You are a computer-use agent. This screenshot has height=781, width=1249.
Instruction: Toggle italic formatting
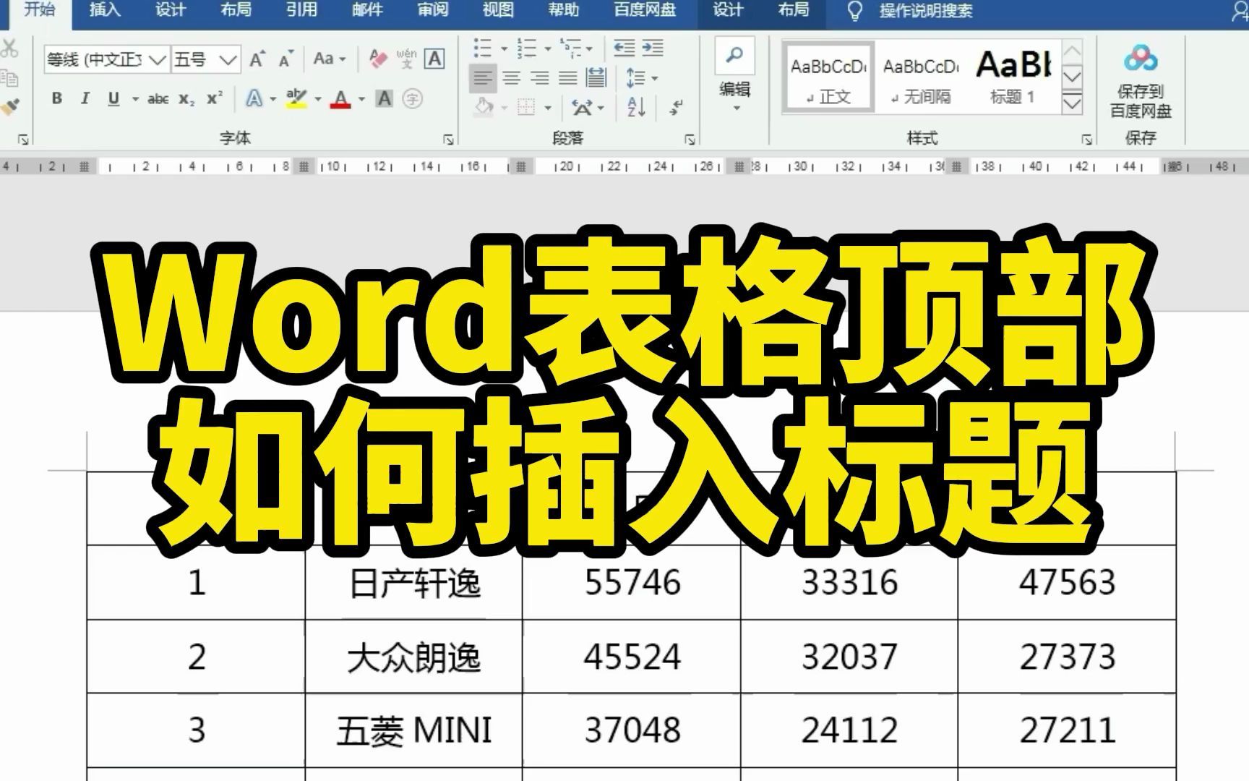pyautogui.click(x=85, y=98)
